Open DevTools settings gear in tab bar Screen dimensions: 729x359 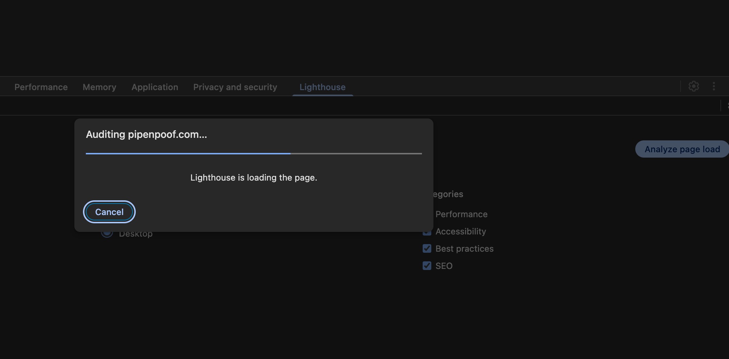point(693,86)
